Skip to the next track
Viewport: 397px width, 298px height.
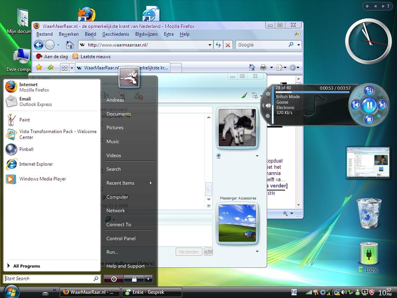pyautogui.click(x=382, y=104)
